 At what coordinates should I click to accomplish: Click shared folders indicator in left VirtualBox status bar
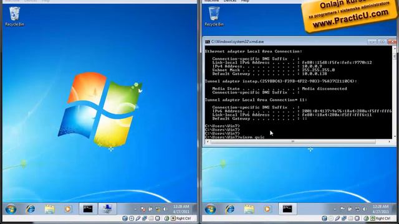pos(151,218)
